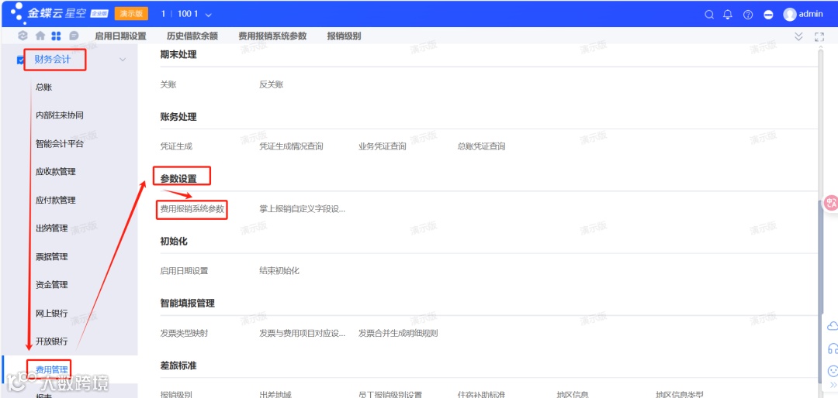The width and height of the screenshot is (838, 398).
Task: Select 应收款管理 in the sidebar
Action: [56, 172]
